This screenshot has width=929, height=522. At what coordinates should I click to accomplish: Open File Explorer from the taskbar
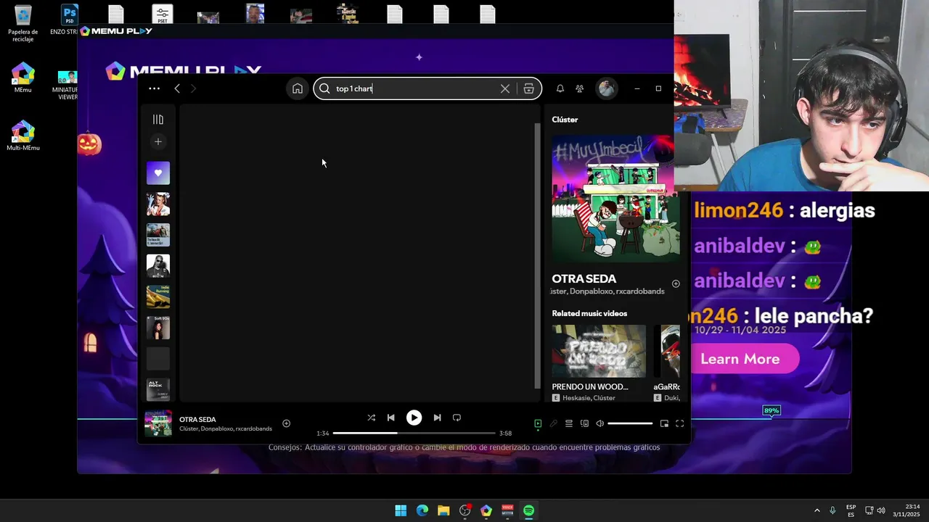(x=443, y=510)
